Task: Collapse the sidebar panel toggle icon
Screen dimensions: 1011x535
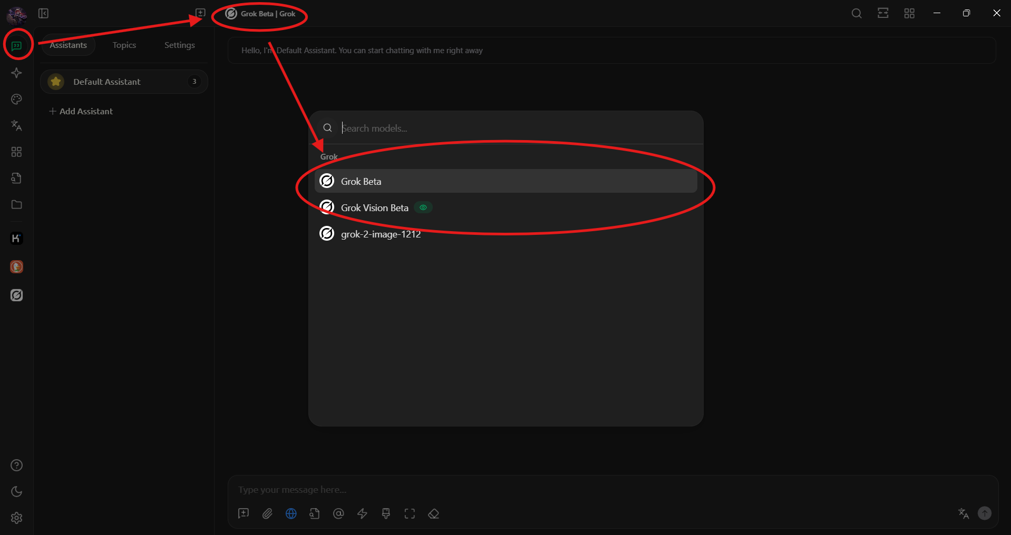Action: tap(44, 13)
